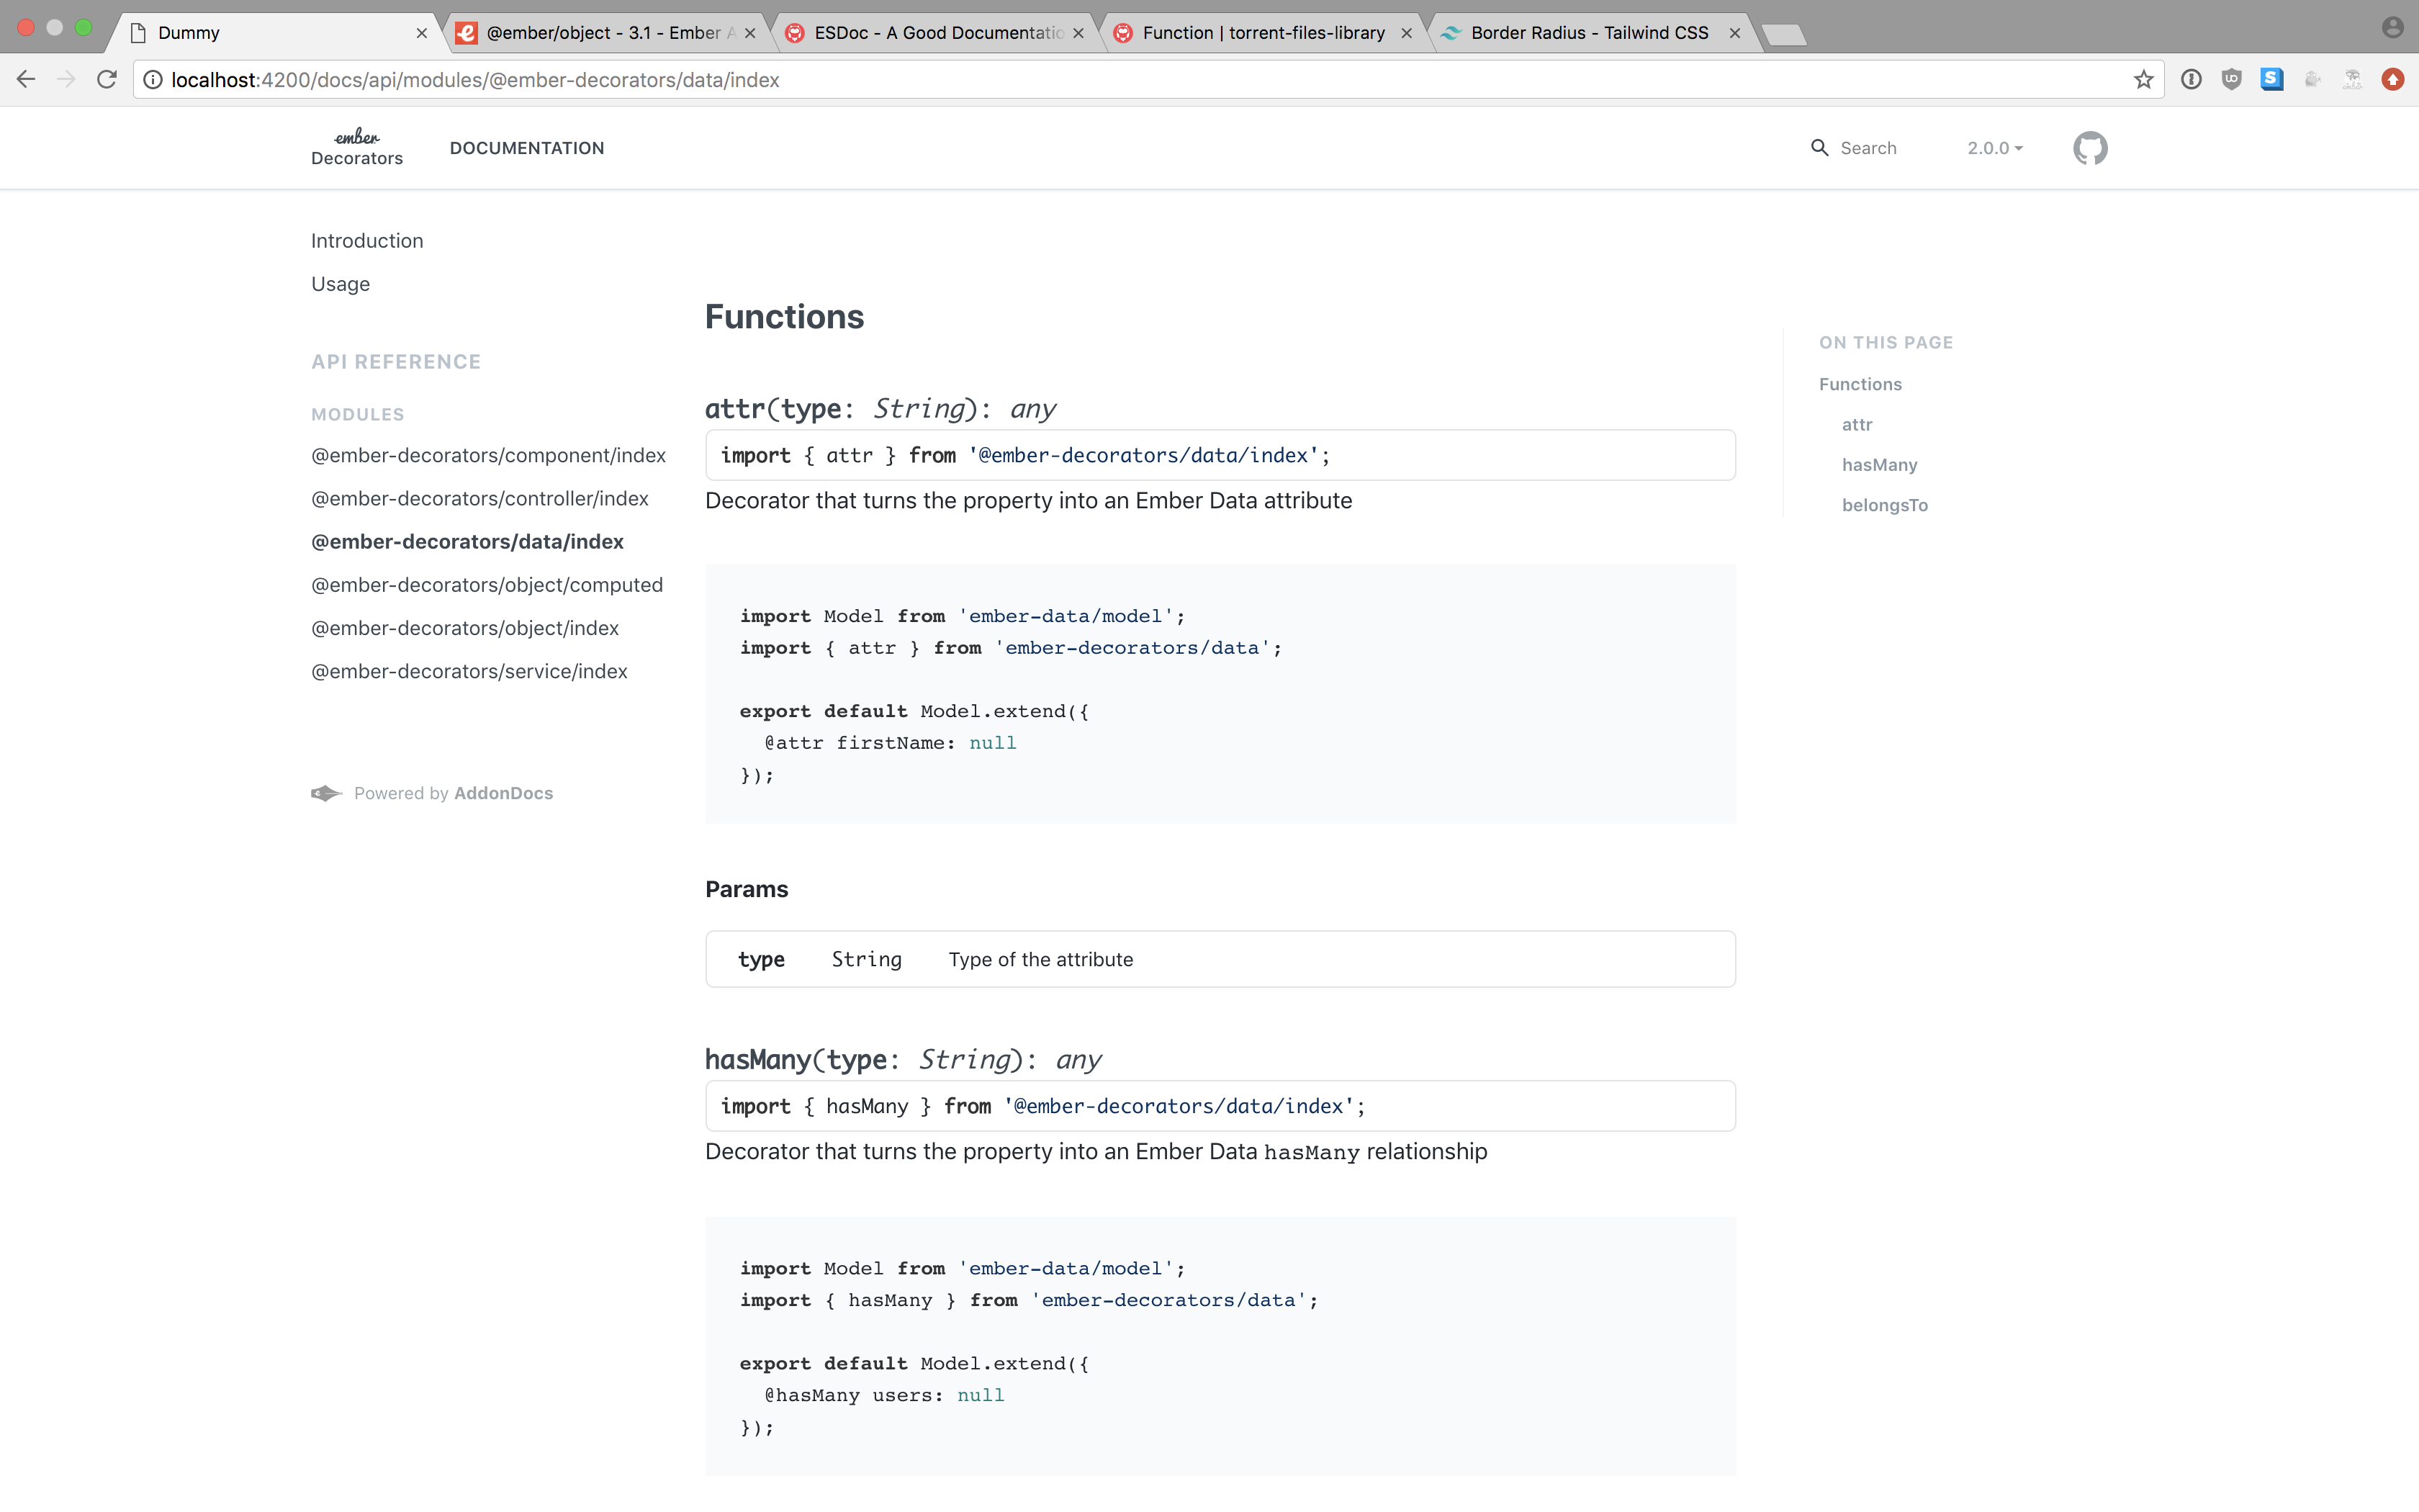The width and height of the screenshot is (2419, 1512).
Task: Close the @ember/object tab
Action: tap(749, 33)
